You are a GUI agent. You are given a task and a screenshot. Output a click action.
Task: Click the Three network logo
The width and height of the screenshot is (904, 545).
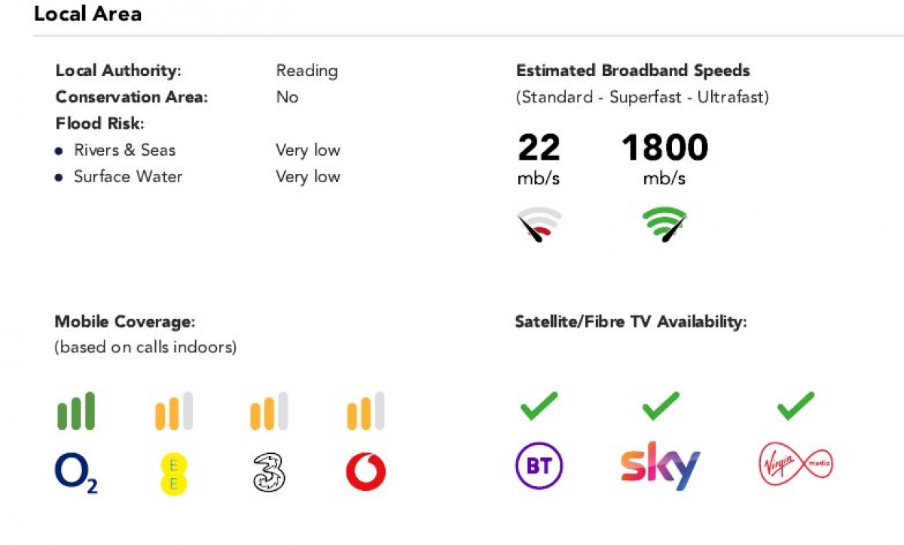[269, 473]
